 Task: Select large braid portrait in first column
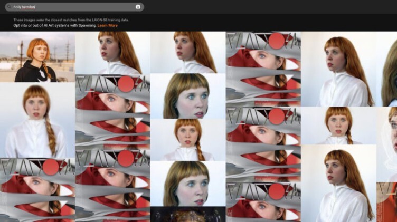click(37, 120)
